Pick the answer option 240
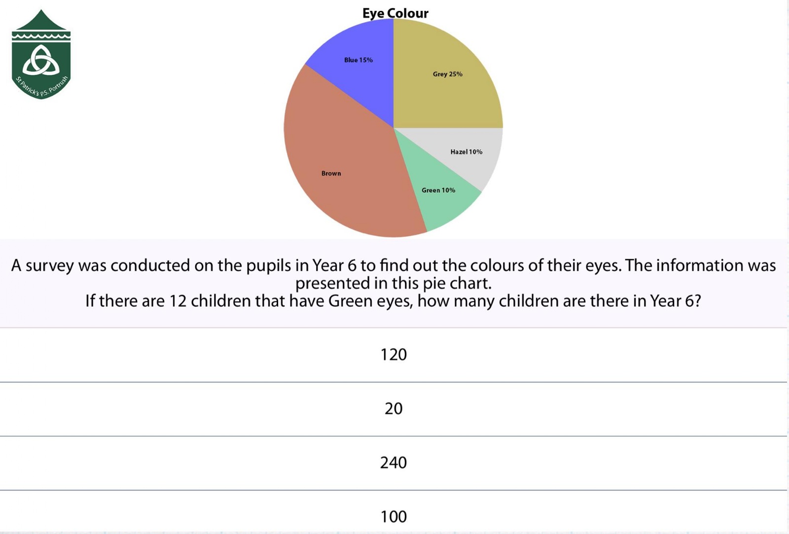 pyautogui.click(x=394, y=463)
